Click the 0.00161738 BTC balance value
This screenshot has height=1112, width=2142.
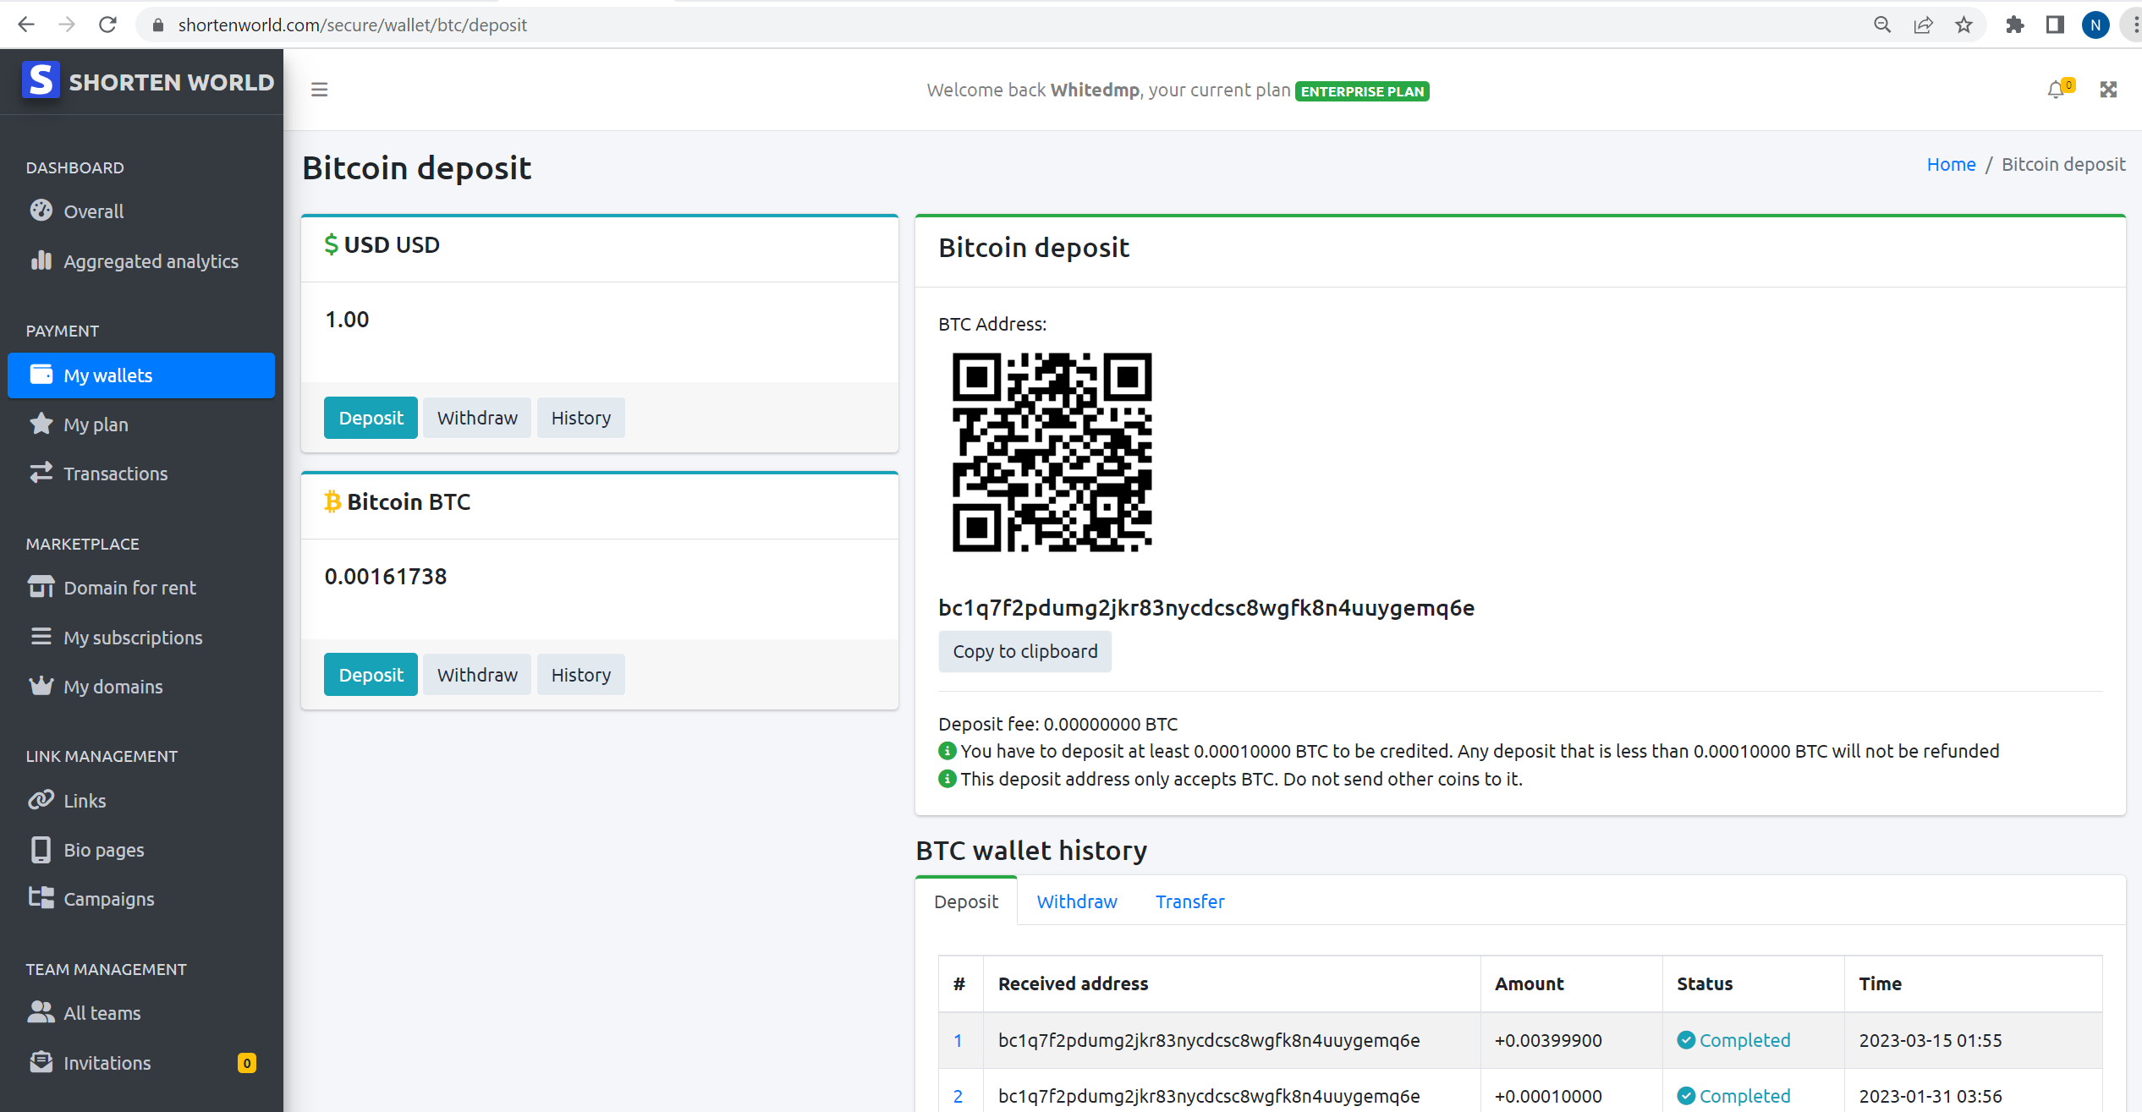[x=386, y=577]
